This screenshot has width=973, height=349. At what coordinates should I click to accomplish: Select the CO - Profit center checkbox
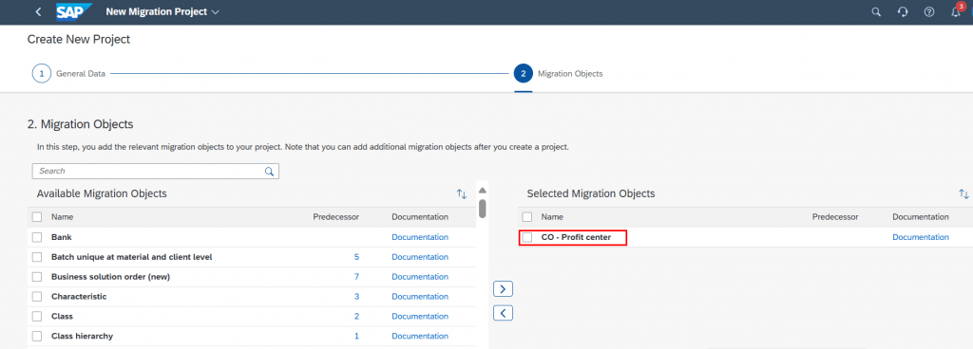[x=527, y=237]
